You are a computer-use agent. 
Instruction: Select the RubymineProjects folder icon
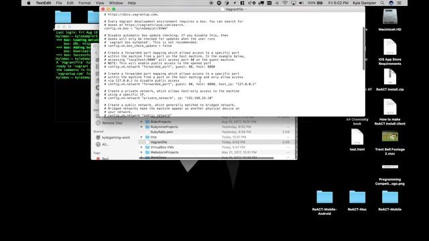point(147,127)
